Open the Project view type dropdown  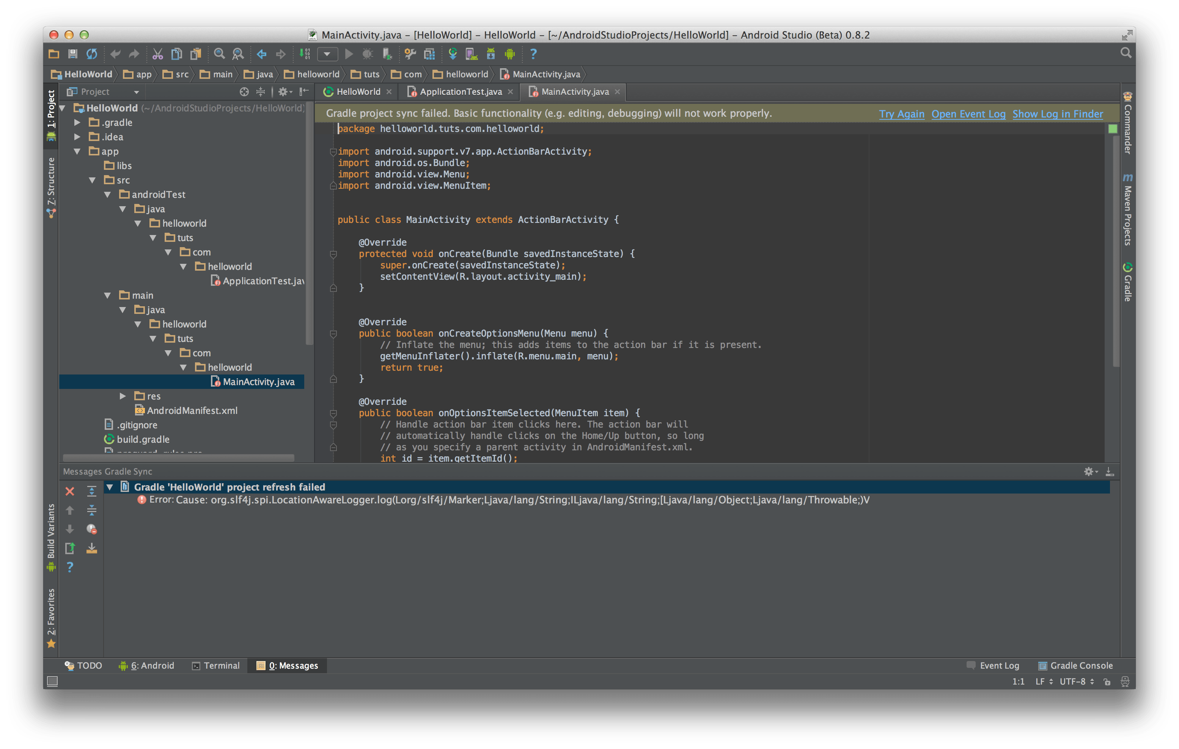click(103, 91)
